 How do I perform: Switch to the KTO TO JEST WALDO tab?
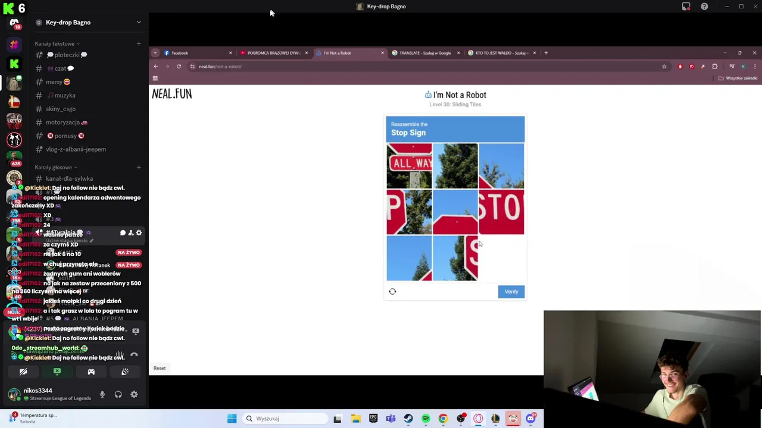[501, 53]
